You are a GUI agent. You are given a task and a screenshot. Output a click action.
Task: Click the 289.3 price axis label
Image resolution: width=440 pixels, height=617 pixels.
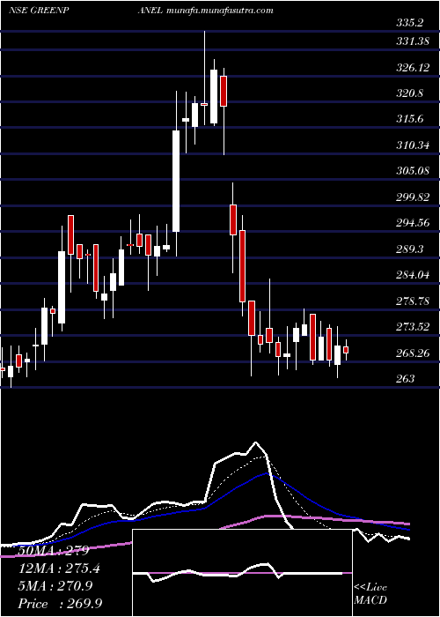click(409, 249)
